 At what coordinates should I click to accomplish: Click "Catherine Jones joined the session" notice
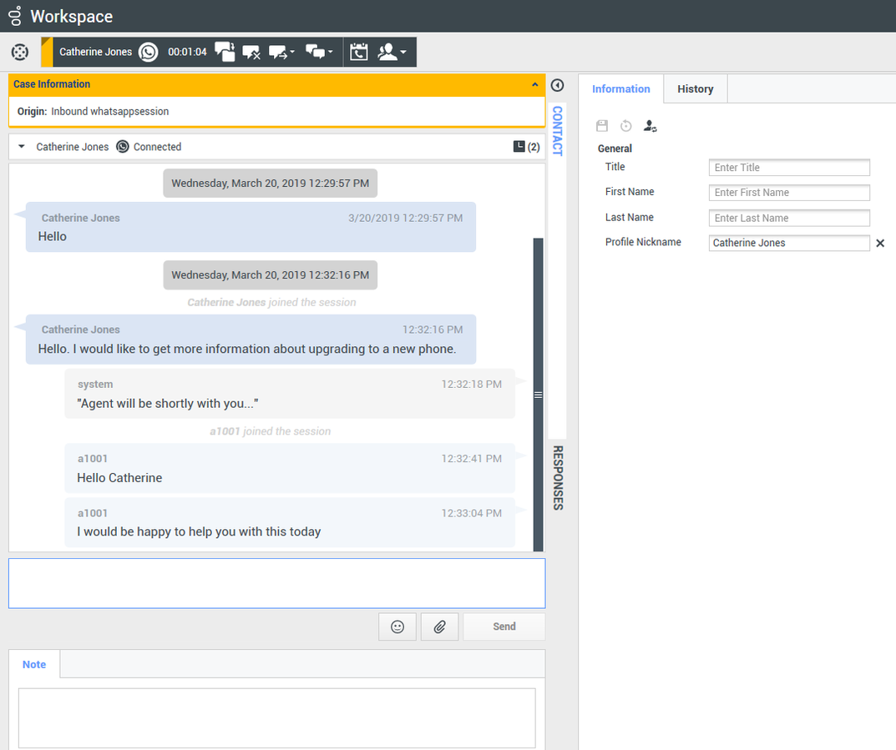(x=271, y=303)
